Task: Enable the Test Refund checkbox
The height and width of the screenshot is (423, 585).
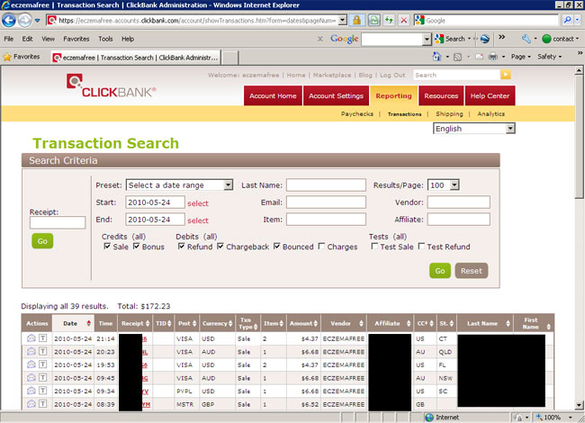Action: click(421, 247)
